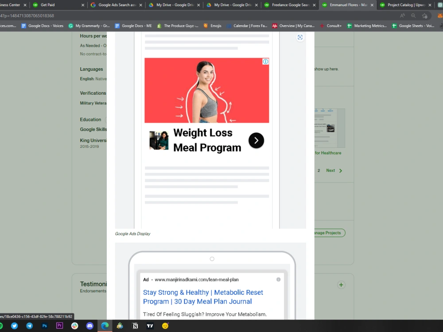Select the Microsoft Edge taskbar icon
Image resolution: width=443 pixels, height=332 pixels.
click(105, 326)
